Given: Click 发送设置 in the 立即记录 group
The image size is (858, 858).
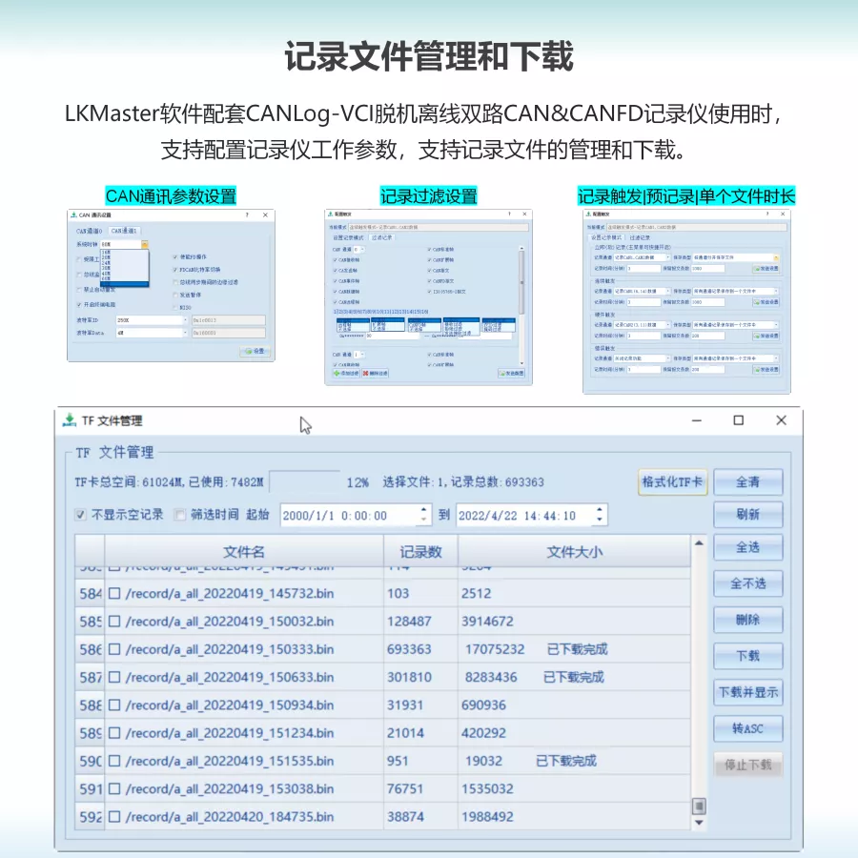Looking at the screenshot, I should [x=766, y=269].
